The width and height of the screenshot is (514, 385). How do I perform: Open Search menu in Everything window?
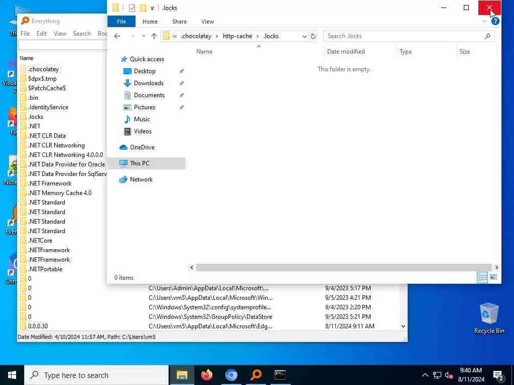(x=82, y=34)
